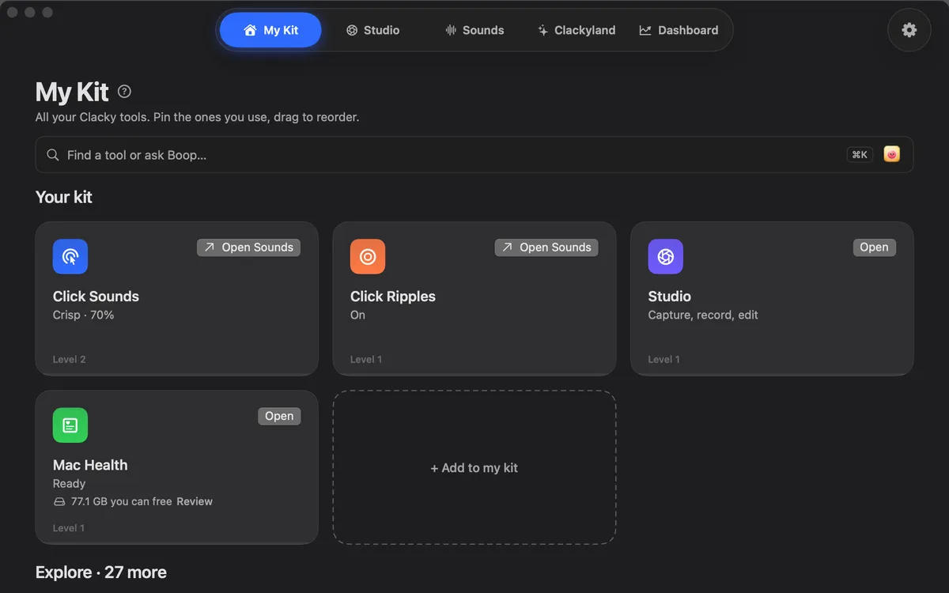Click the Review link in Mac Health
949x593 pixels.
click(x=195, y=501)
